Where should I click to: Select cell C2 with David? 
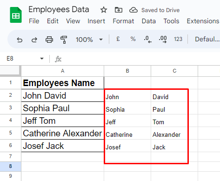[x=174, y=95]
